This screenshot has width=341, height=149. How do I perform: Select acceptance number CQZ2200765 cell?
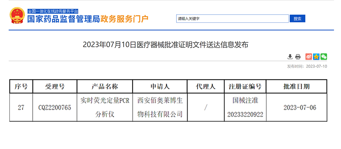55,107
